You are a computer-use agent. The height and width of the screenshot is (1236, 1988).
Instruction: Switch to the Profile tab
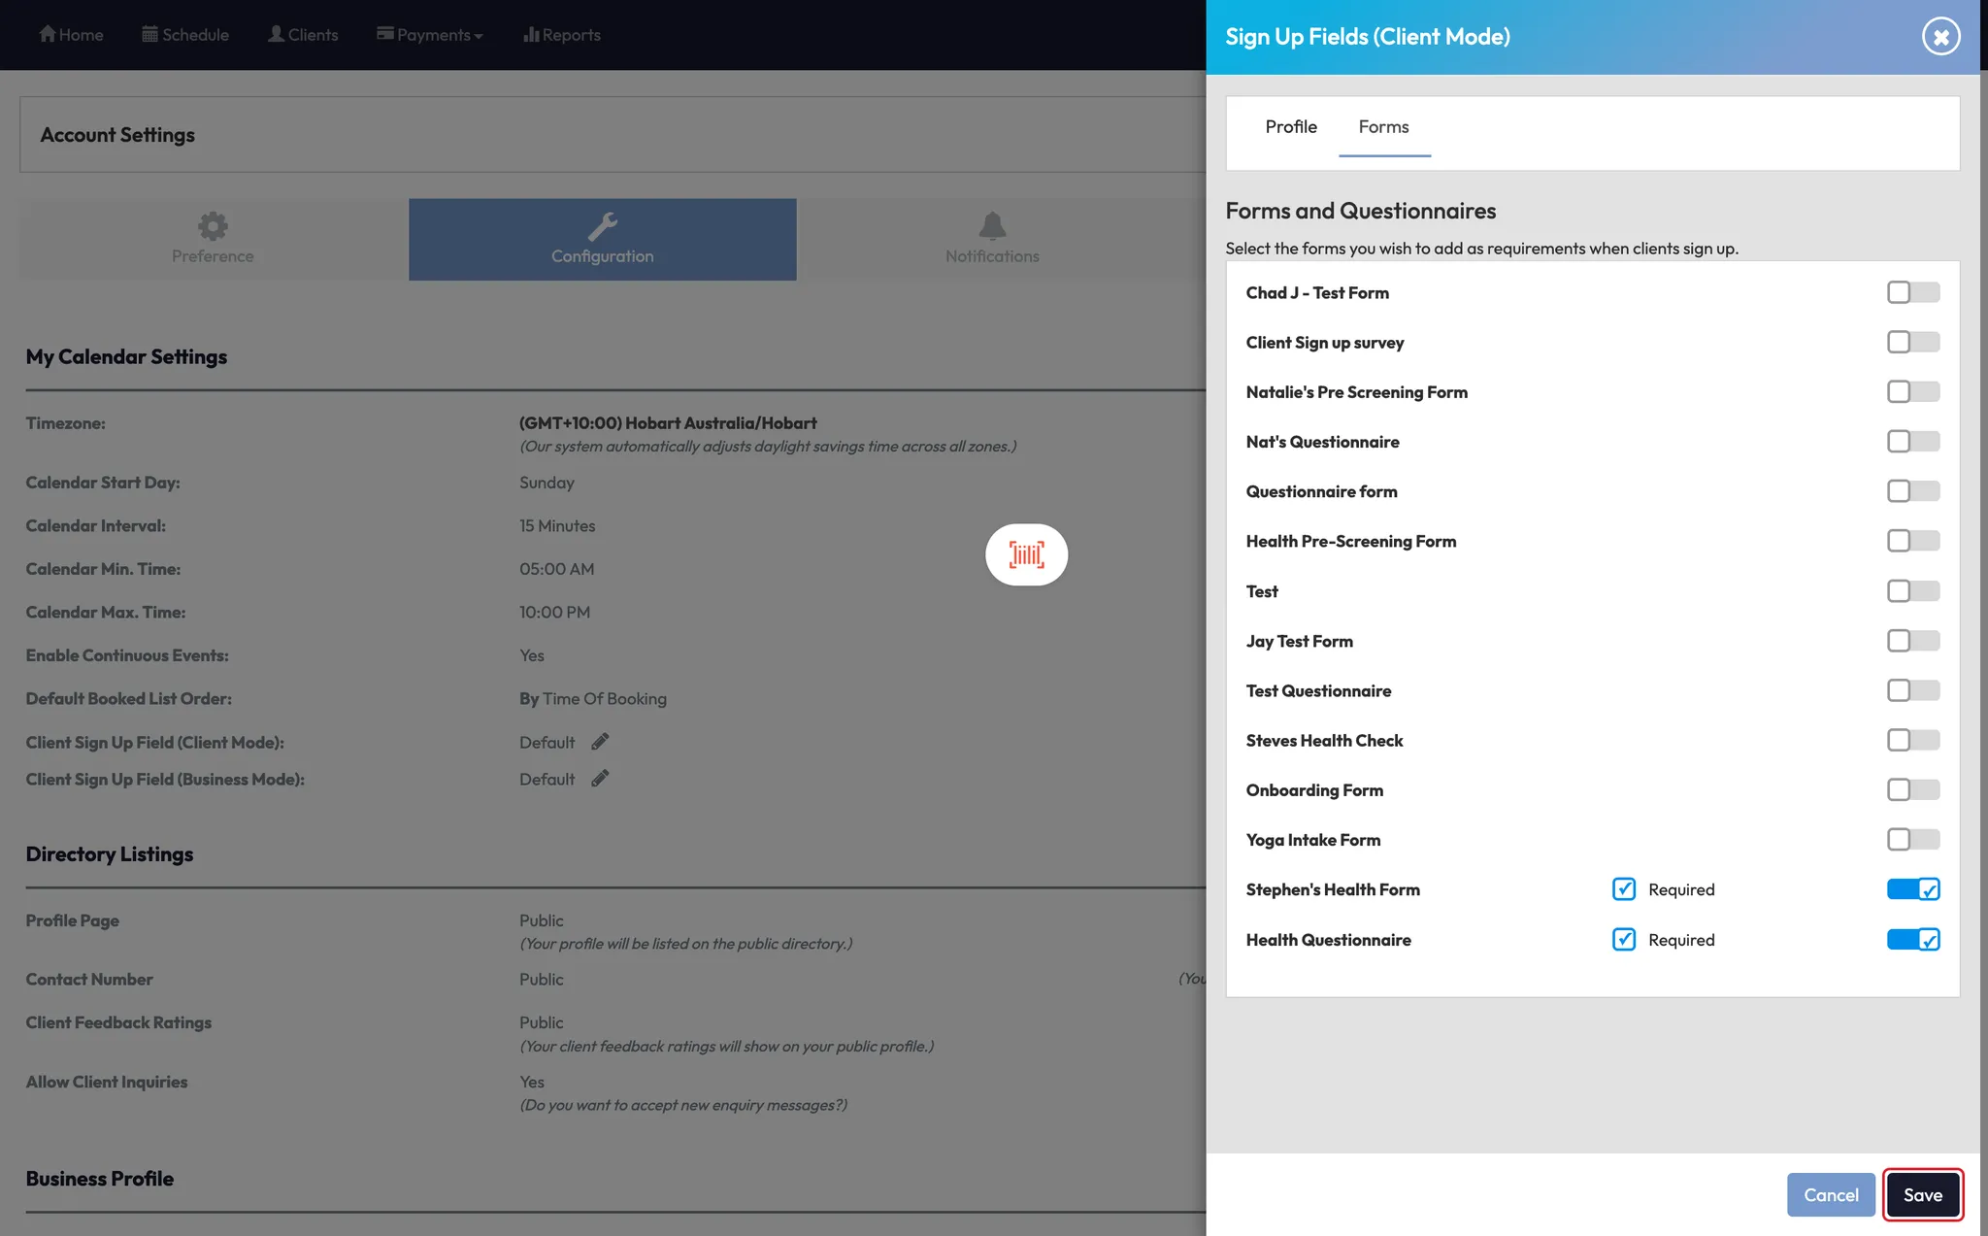click(x=1290, y=127)
